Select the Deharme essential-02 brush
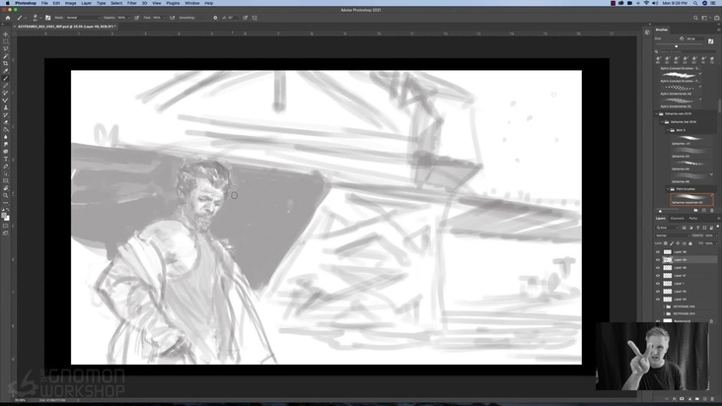 pos(691,199)
